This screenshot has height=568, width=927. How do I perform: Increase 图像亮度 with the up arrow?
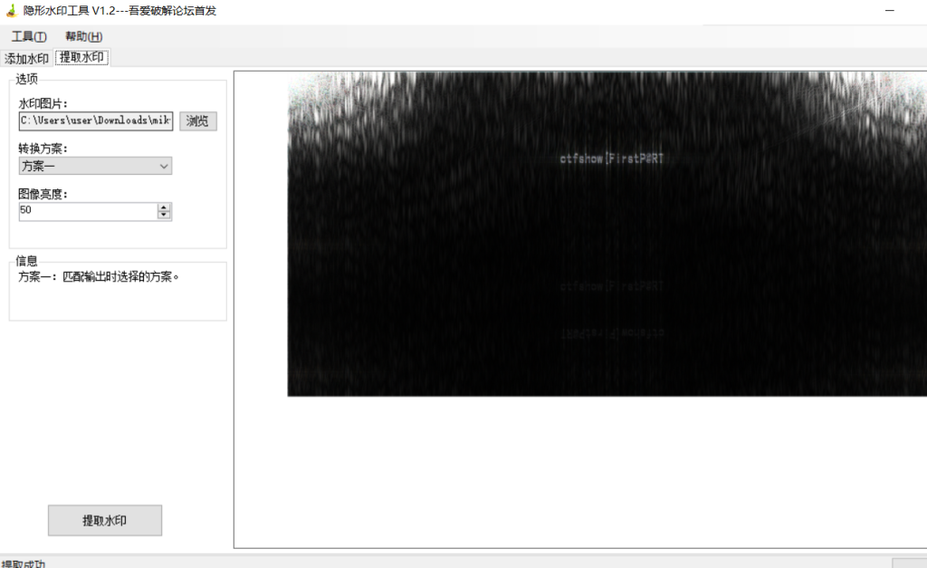point(164,207)
